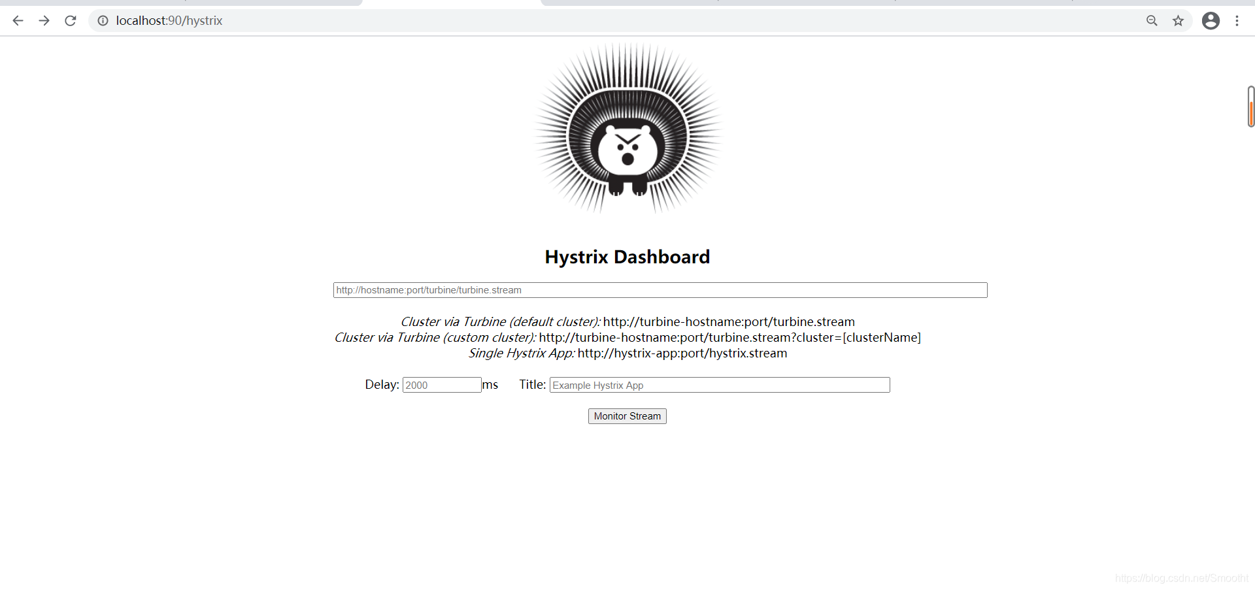
Task: Start monitoring with Monitor Stream button
Action: 627,416
